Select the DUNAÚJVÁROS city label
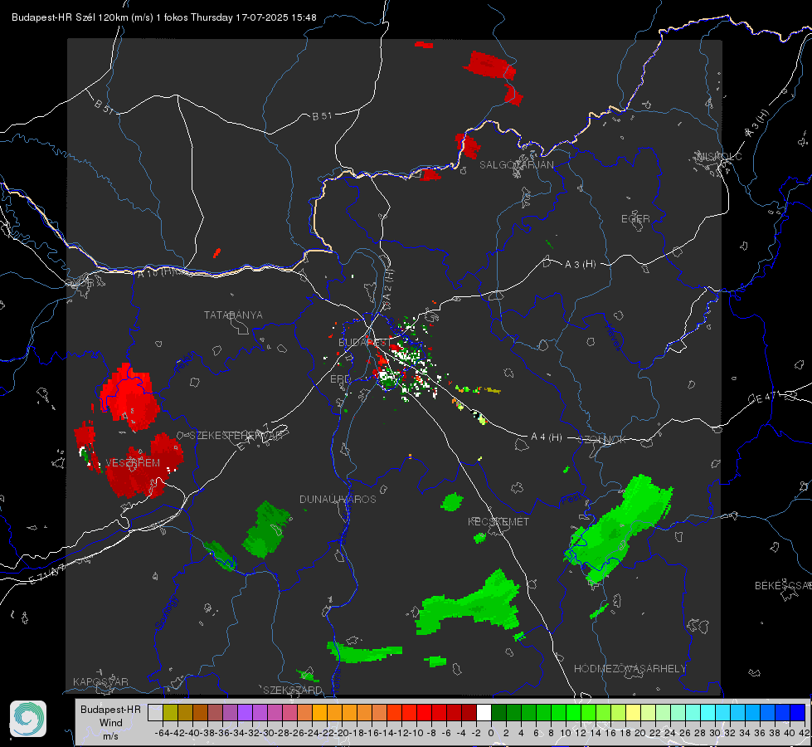The width and height of the screenshot is (812, 747). click(x=338, y=499)
